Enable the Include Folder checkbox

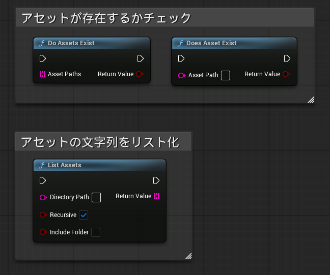tap(96, 232)
